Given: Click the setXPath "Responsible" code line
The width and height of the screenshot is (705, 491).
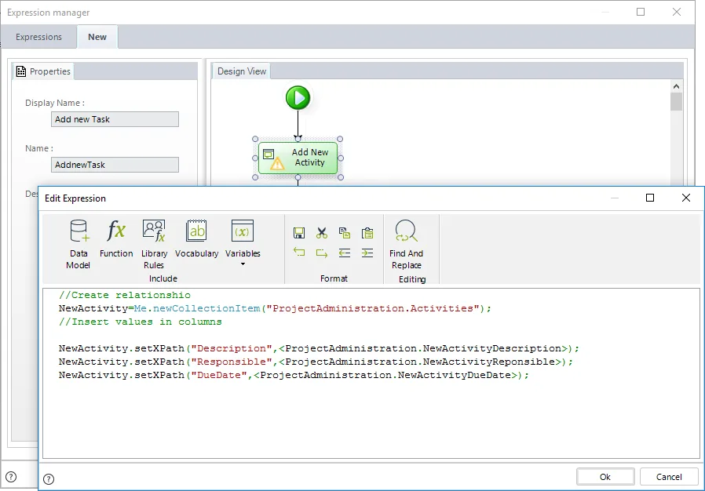Looking at the screenshot, I should click(316, 362).
